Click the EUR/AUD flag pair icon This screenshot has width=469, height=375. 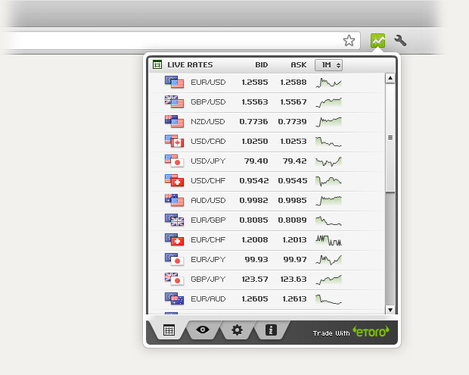pos(175,299)
